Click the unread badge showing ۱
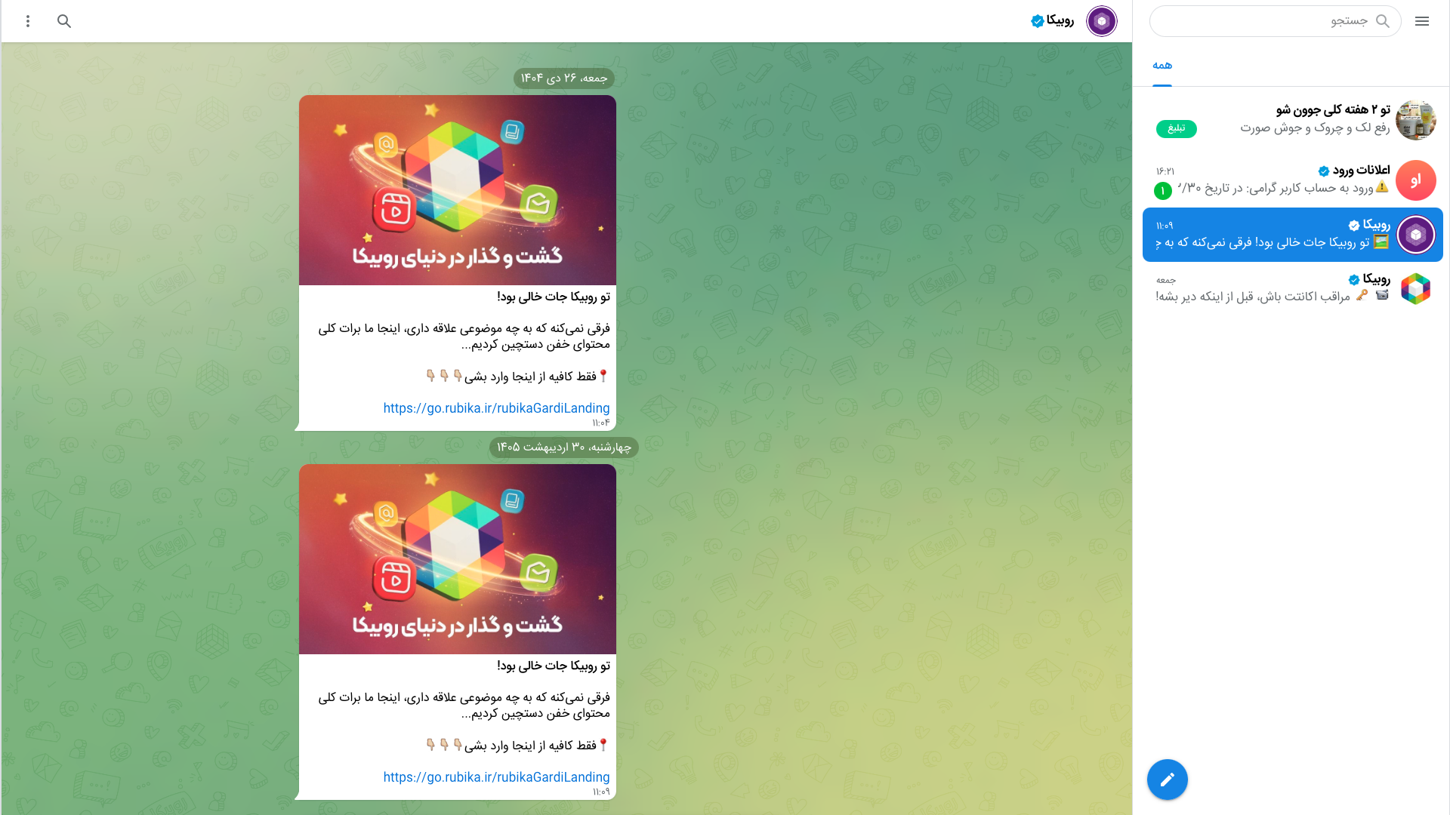Image resolution: width=1450 pixels, height=815 pixels. pos(1163,191)
